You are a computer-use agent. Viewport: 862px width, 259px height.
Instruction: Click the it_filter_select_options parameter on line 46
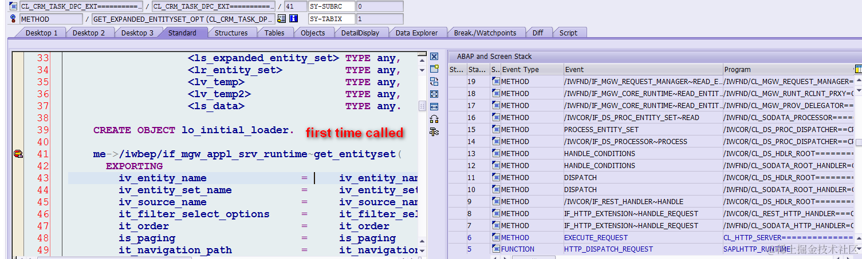194,214
